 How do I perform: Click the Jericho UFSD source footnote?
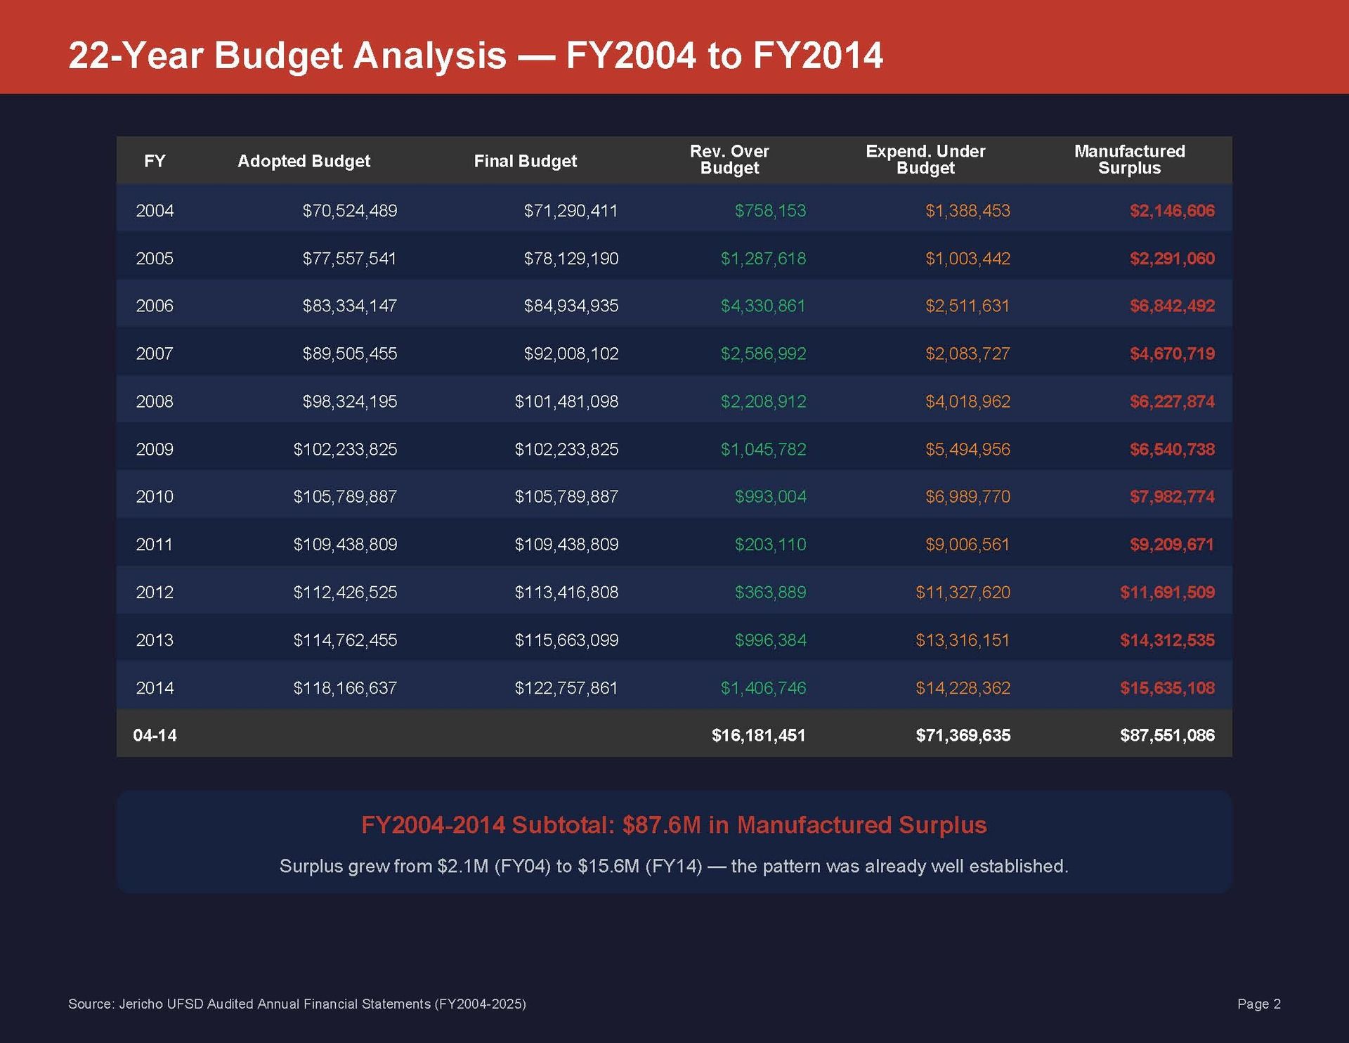point(296,1004)
